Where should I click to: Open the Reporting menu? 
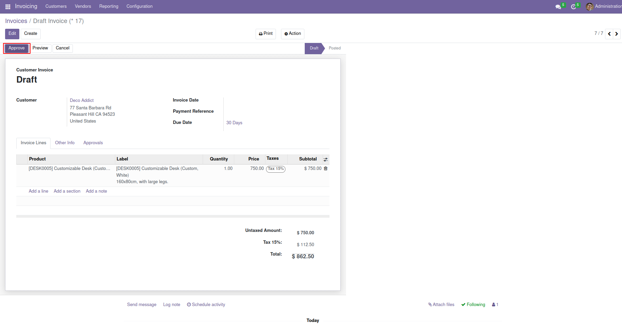point(109,6)
